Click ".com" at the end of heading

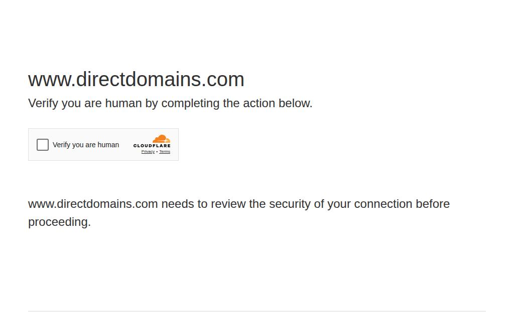(x=222, y=80)
